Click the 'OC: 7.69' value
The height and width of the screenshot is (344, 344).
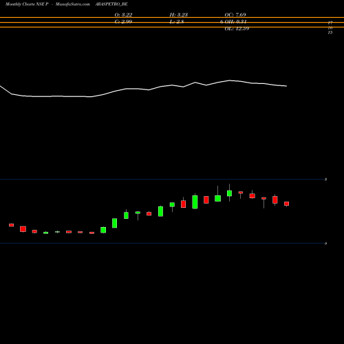235,15
